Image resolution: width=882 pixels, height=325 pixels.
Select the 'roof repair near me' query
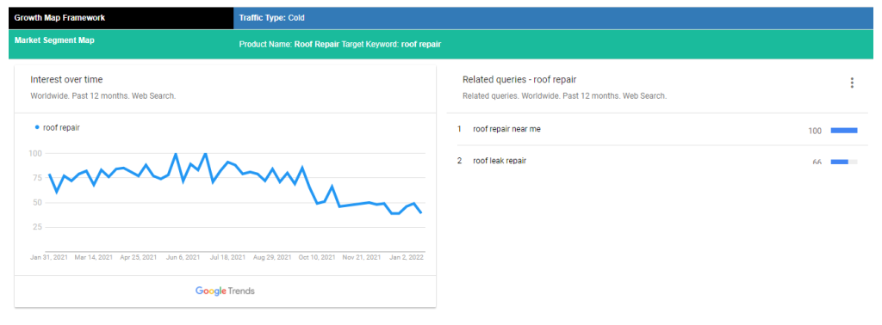click(x=506, y=129)
